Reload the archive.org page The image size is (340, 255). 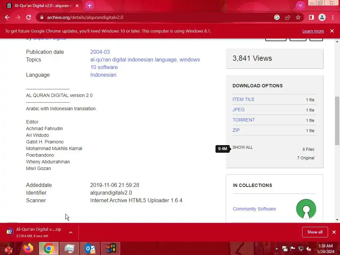coord(29,17)
